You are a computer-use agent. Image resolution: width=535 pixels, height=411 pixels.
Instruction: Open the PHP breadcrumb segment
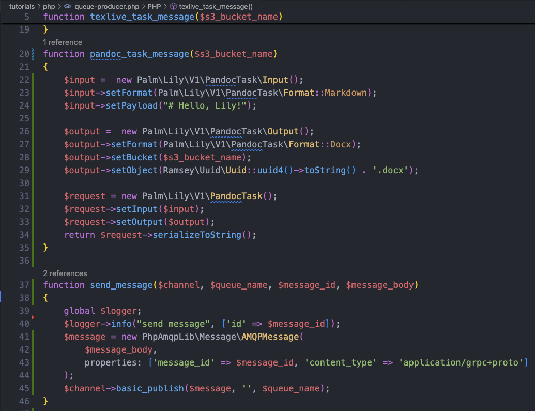[154, 6]
